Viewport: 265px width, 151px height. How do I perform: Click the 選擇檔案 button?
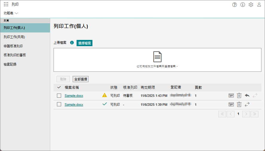(85, 43)
